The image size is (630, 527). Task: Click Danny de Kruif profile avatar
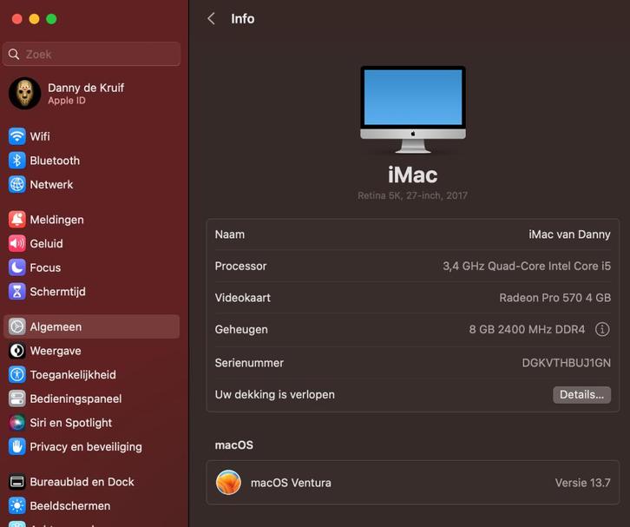[x=25, y=93]
